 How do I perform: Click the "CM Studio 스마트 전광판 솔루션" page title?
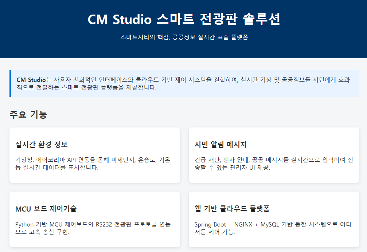coord(184,19)
